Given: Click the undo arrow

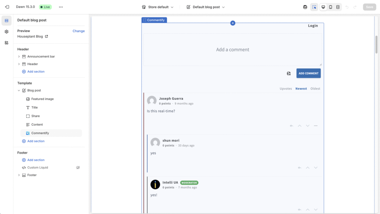Looking at the screenshot, I should [347, 7].
